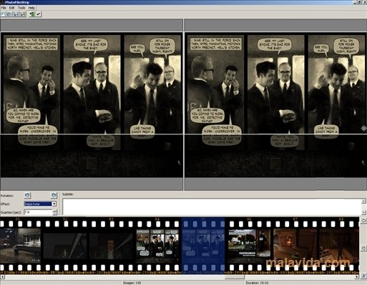Select the highlighted blue filmstrip thumbnail 05
367x285 pixels.
pyautogui.click(x=203, y=246)
